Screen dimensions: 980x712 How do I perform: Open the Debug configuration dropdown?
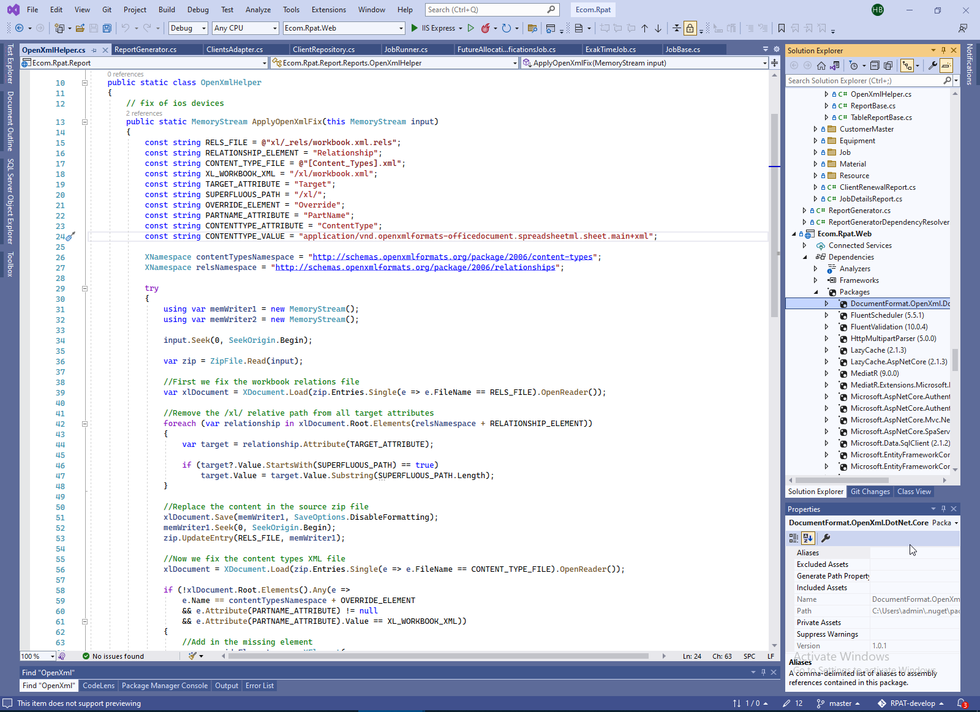click(x=187, y=28)
